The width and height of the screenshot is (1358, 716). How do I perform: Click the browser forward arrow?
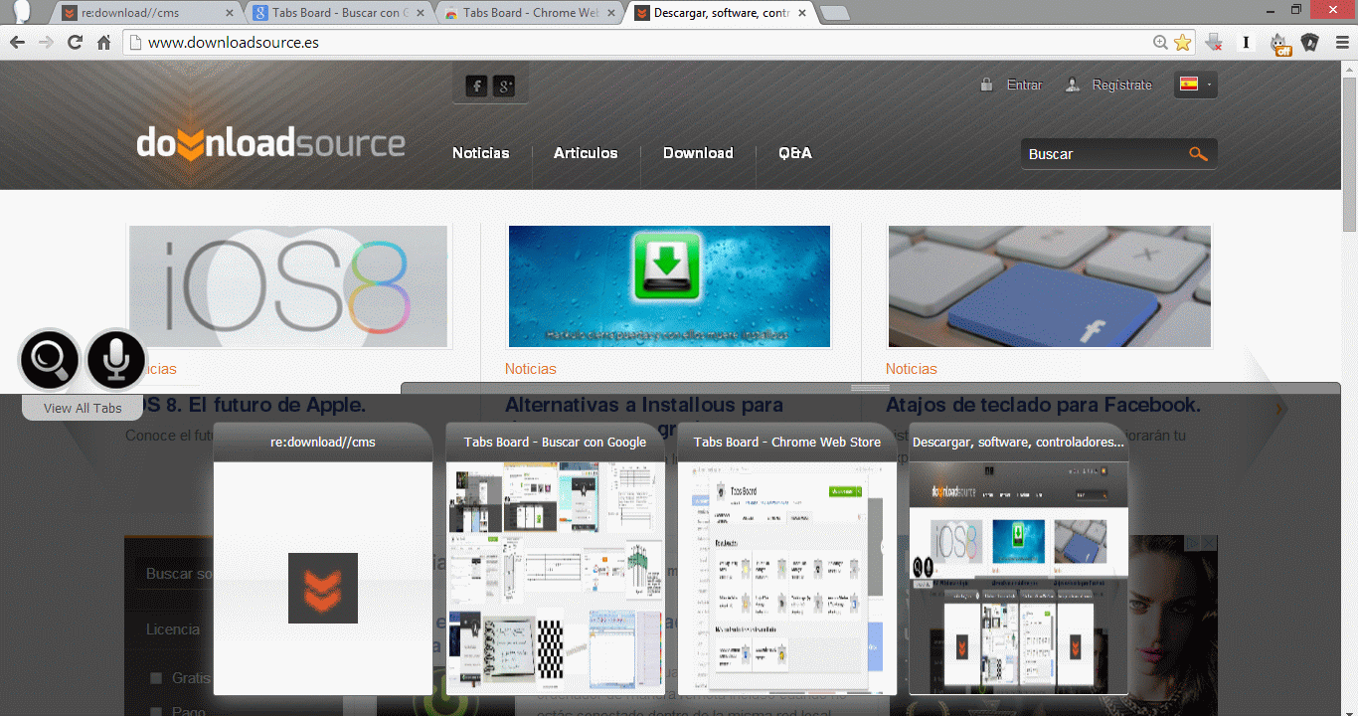[46, 43]
